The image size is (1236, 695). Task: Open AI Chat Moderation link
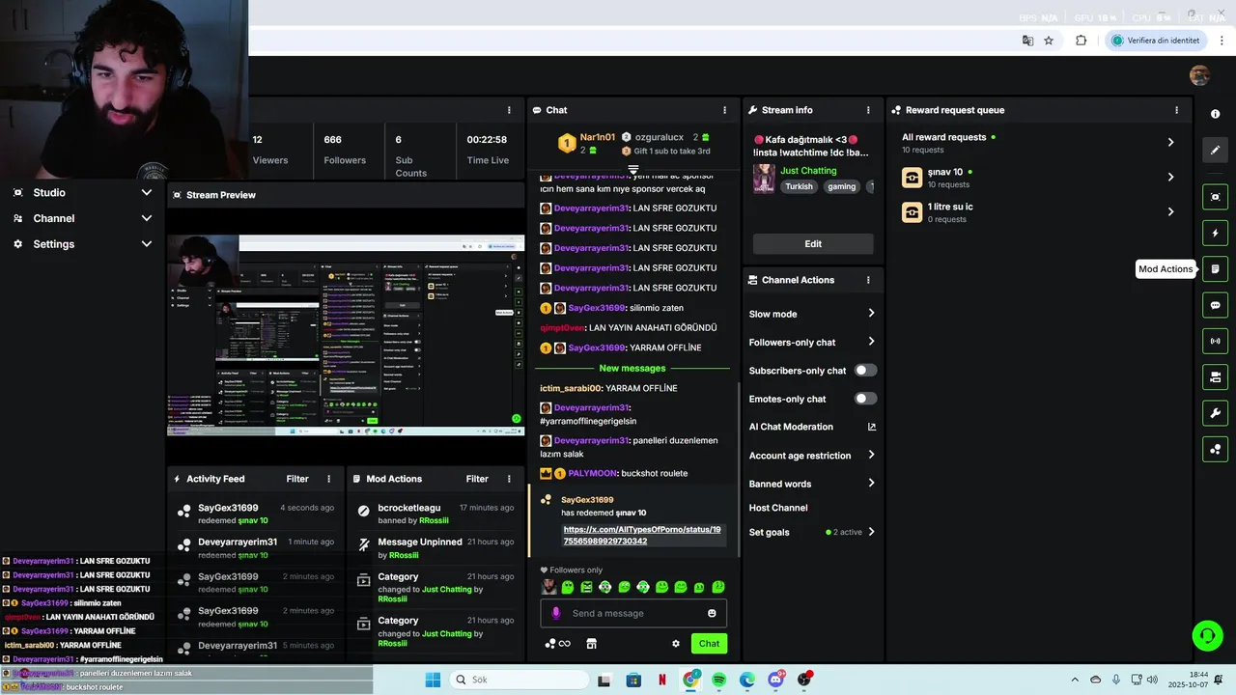point(812,427)
